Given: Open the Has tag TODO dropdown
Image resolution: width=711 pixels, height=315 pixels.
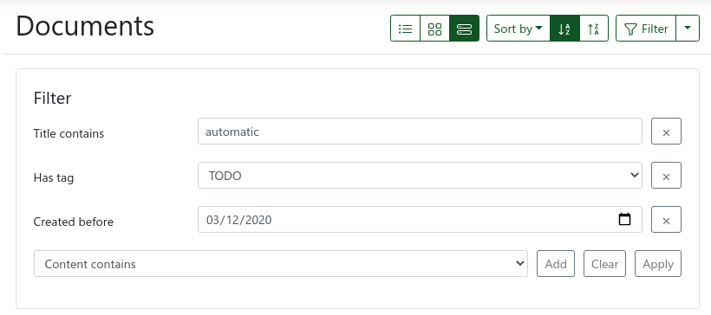Looking at the screenshot, I should tap(420, 176).
